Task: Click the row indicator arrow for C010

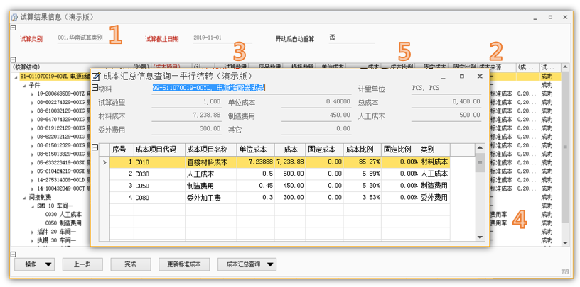Action: (x=104, y=162)
